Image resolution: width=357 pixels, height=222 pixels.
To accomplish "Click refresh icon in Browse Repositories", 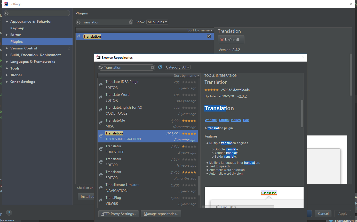I will [x=160, y=67].
